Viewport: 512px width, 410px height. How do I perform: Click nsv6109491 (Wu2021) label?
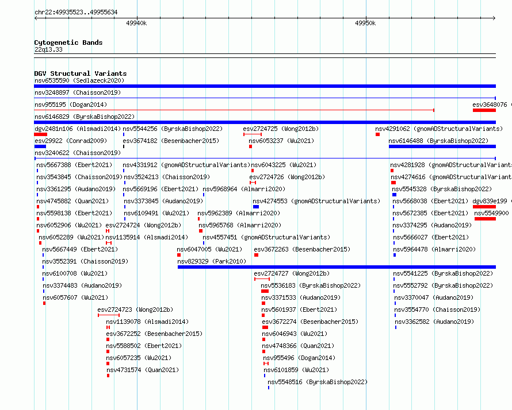pos(156,213)
